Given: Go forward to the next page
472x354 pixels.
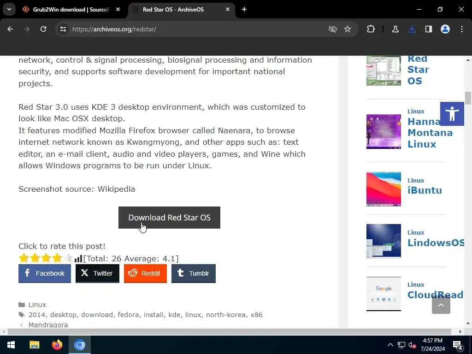Looking at the screenshot, I should [x=27, y=29].
